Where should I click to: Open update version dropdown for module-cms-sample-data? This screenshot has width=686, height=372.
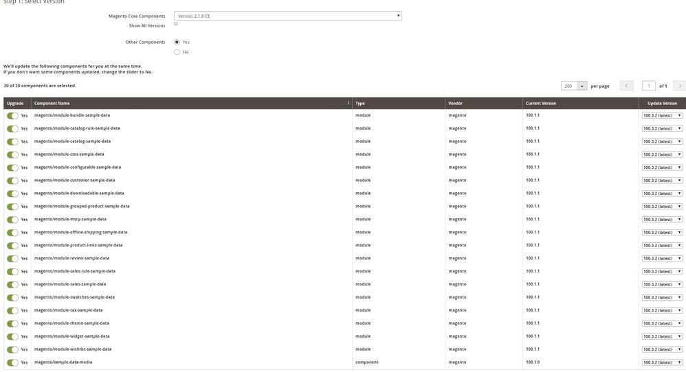click(x=662, y=154)
